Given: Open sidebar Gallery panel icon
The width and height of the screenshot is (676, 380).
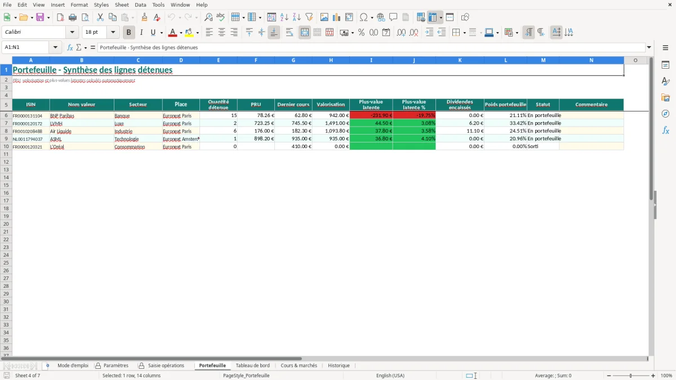Looking at the screenshot, I should coord(665,98).
